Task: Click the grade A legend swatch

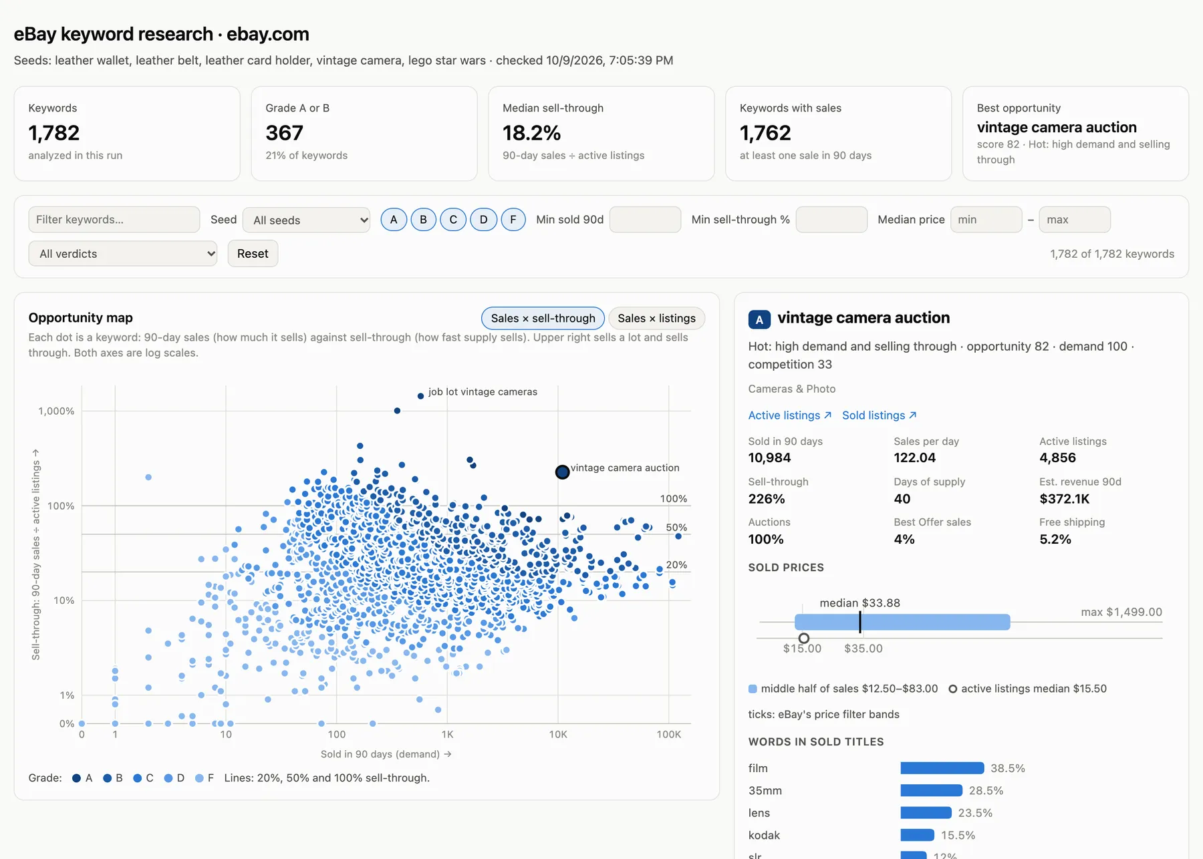Action: 77,778
